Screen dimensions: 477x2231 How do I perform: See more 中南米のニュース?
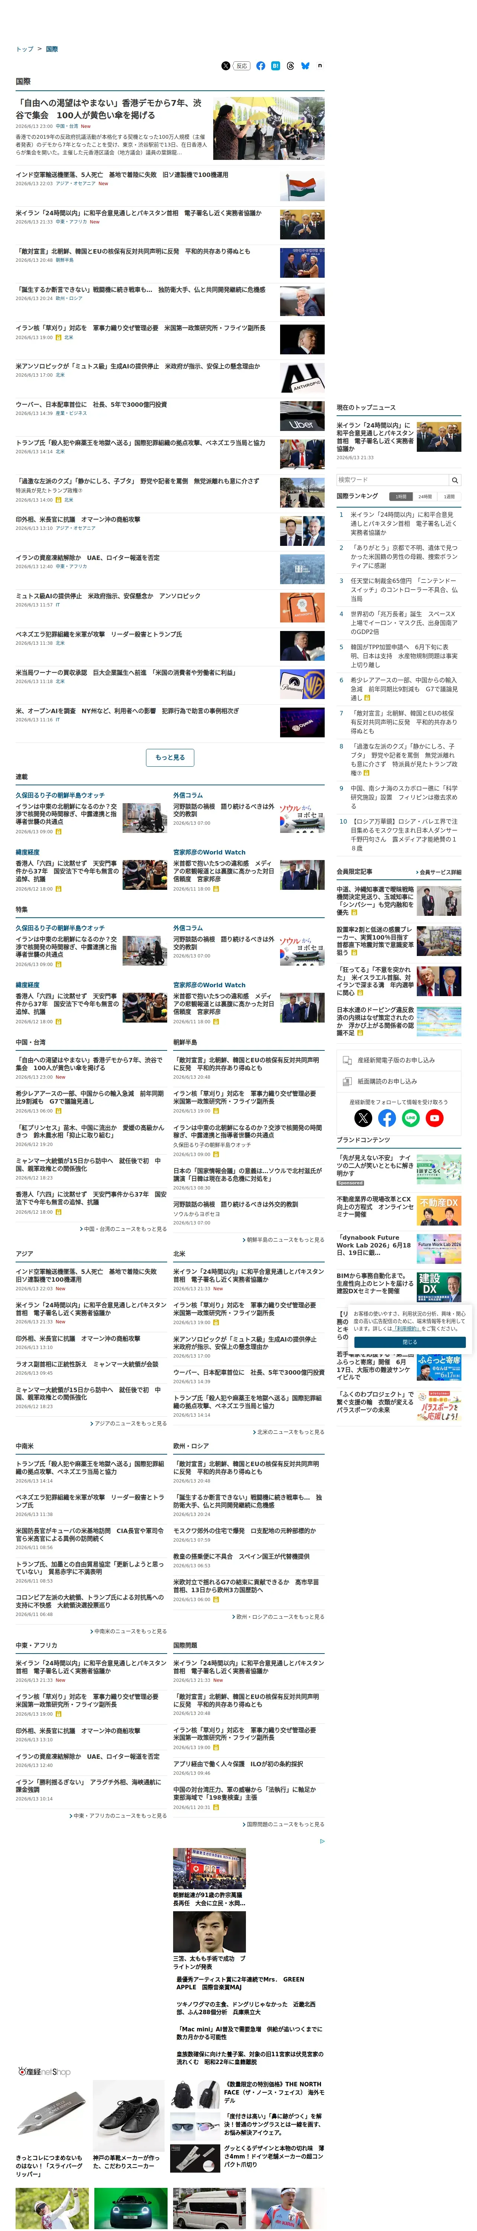(x=128, y=1632)
